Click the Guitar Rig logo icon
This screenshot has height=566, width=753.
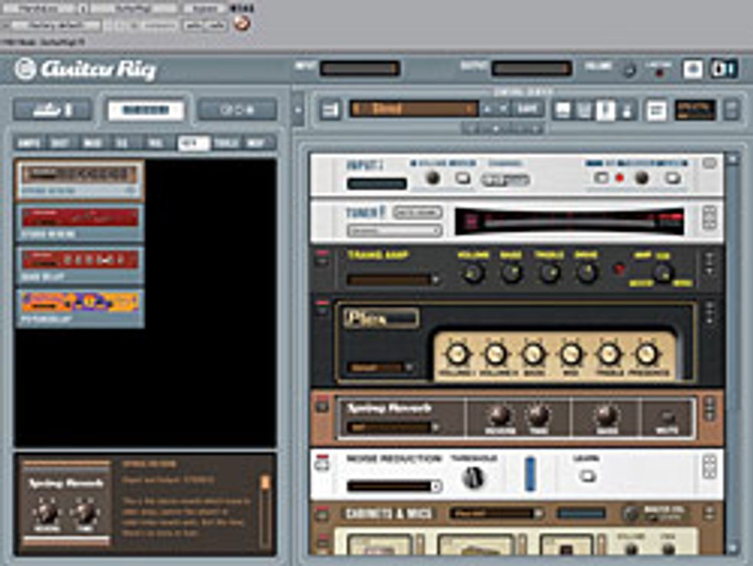pos(25,69)
